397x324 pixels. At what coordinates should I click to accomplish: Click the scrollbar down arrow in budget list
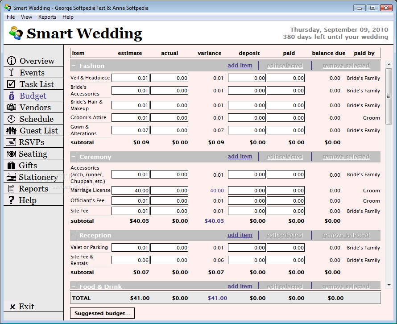coord(389,285)
